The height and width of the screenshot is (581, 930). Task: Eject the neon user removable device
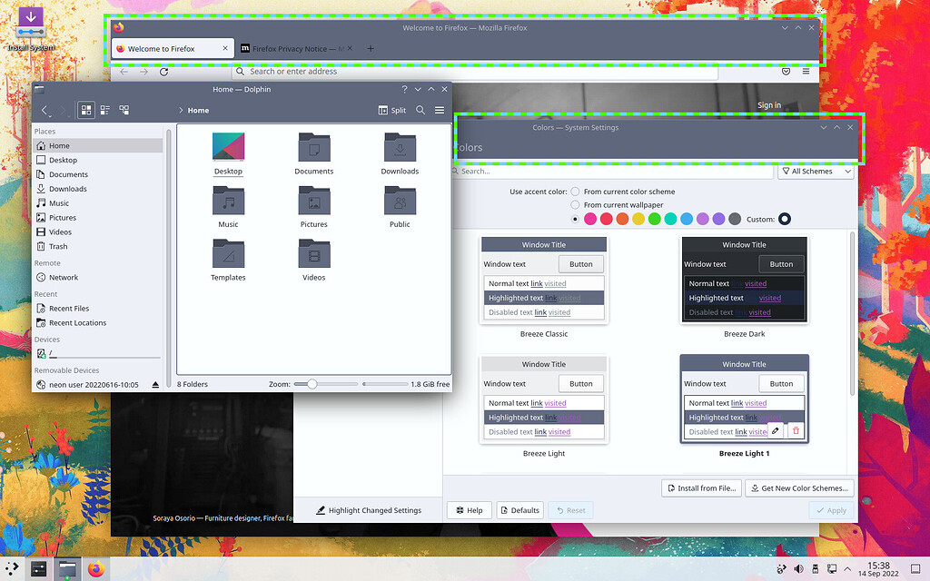(x=155, y=384)
